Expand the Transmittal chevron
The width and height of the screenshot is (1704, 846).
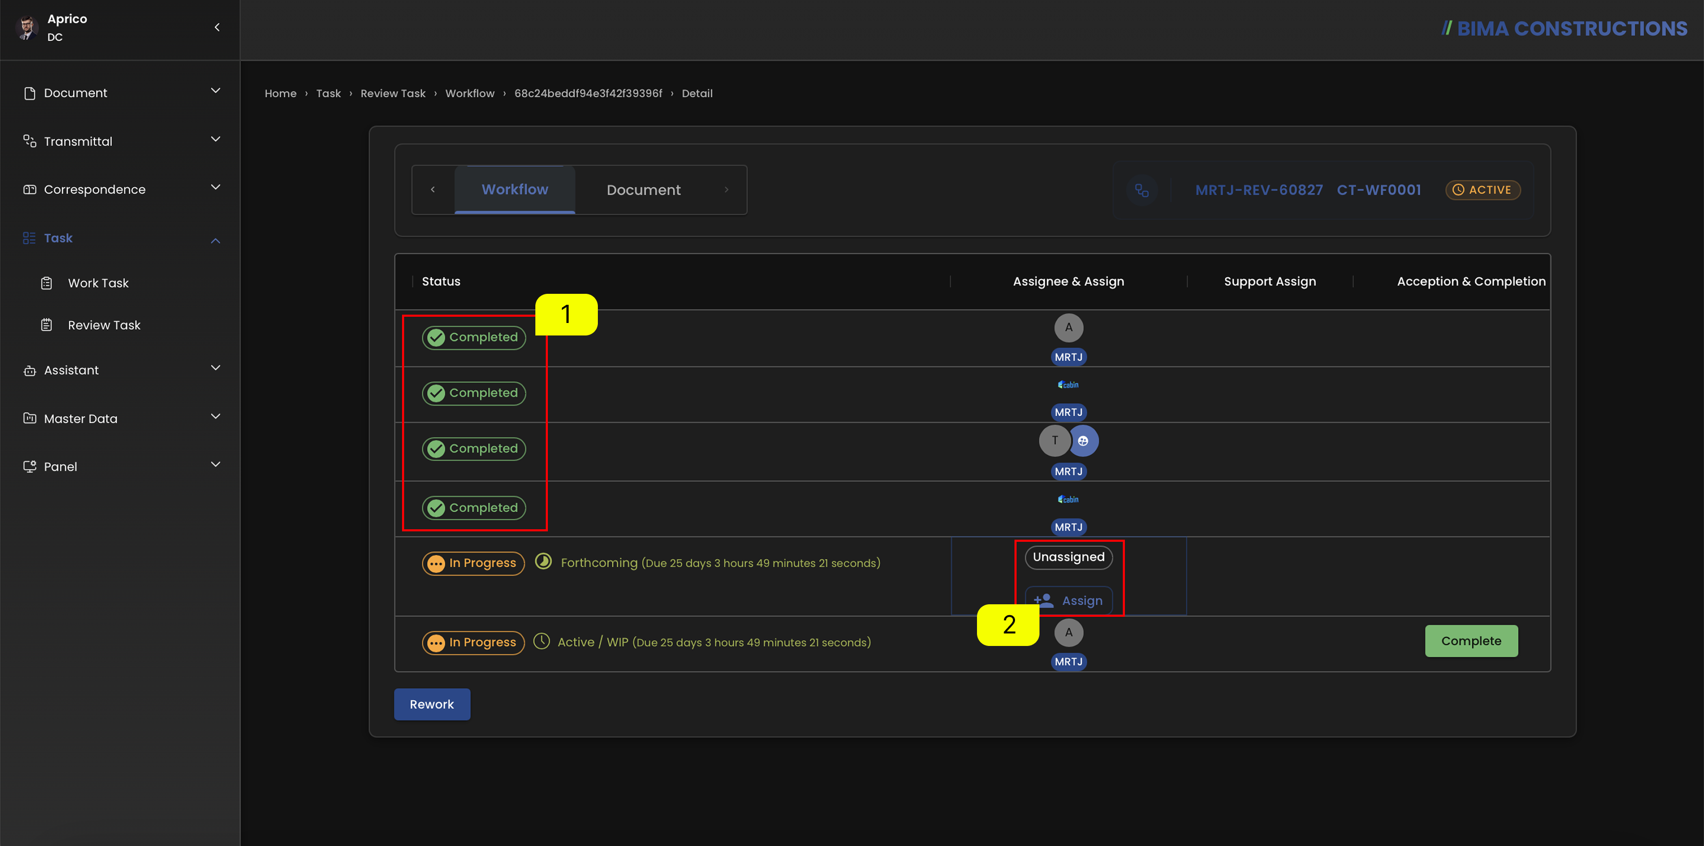point(216,139)
